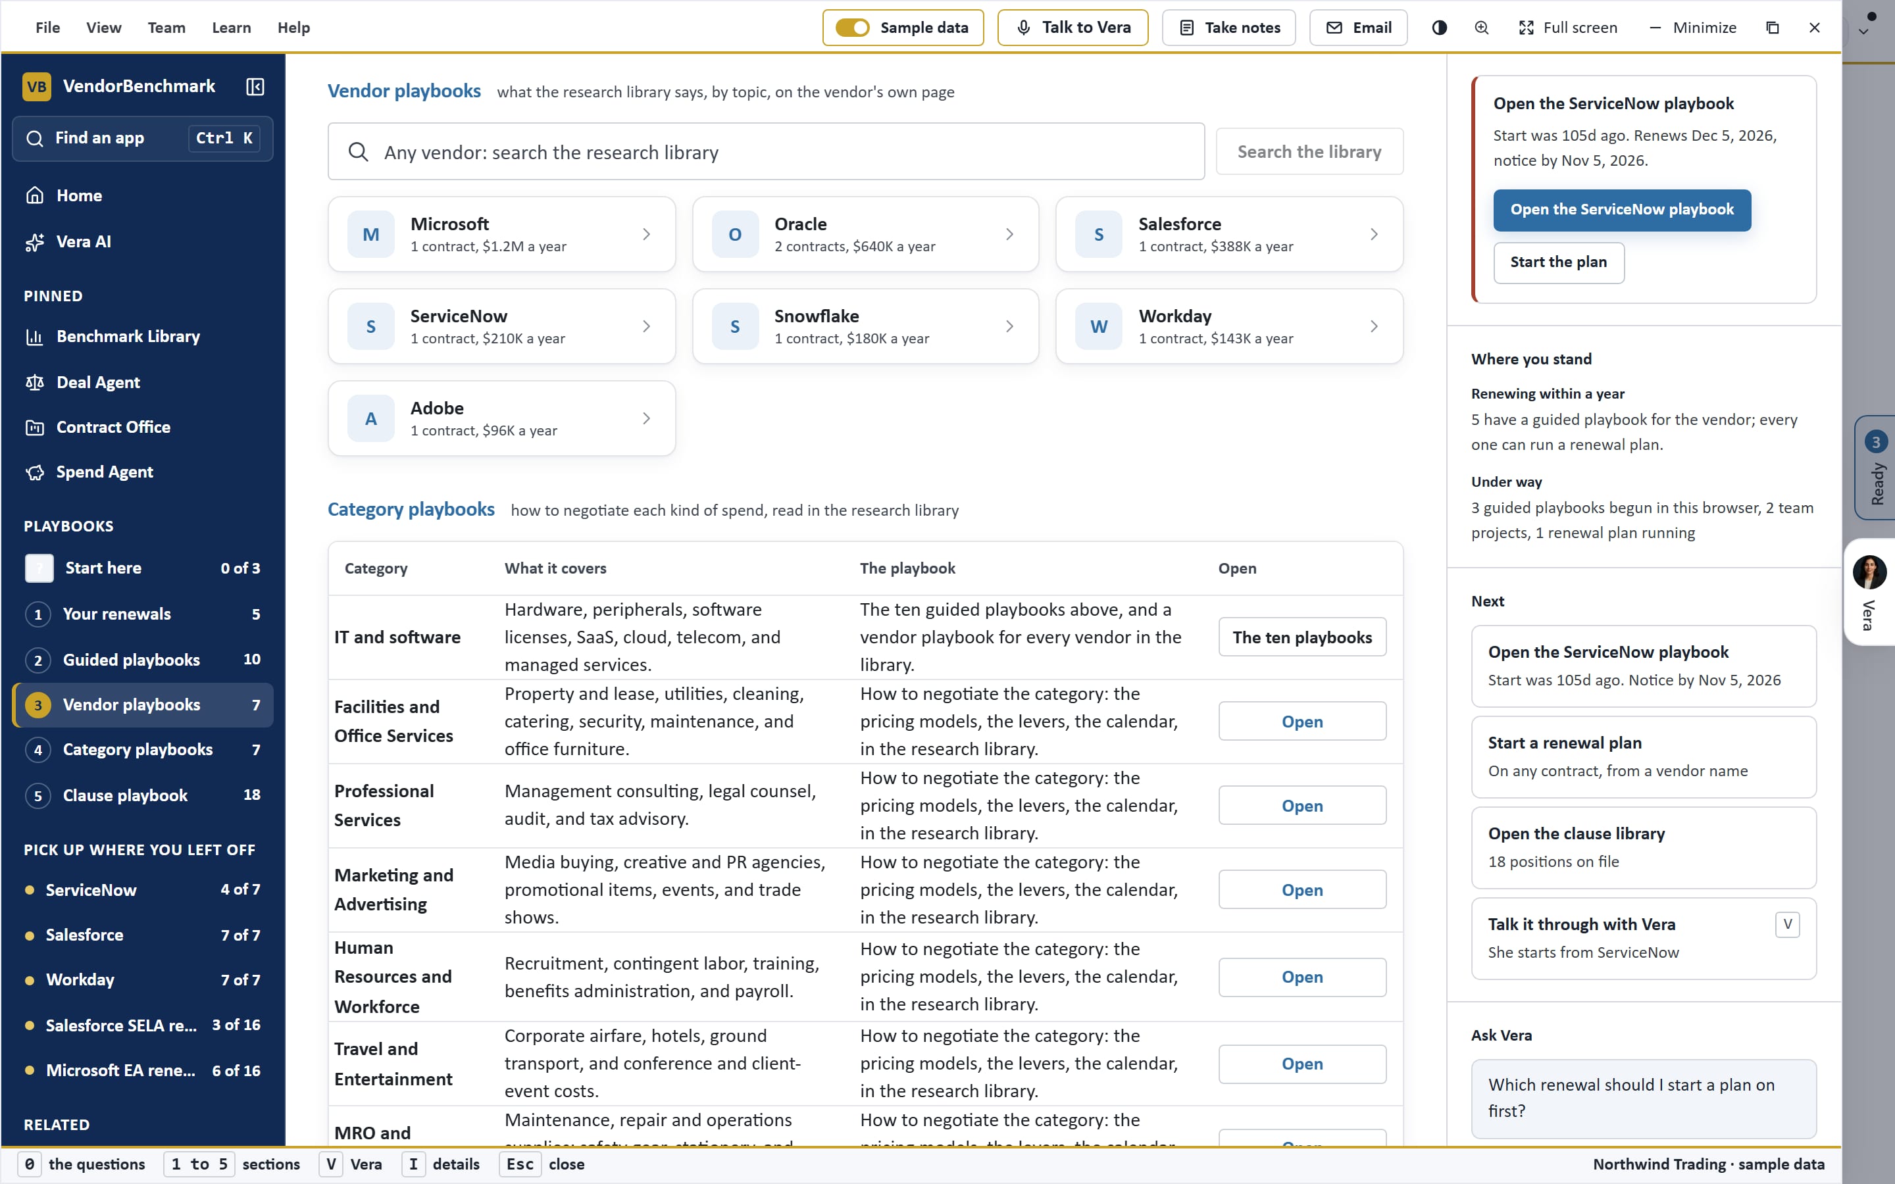Click the zoom magnifier icon
Screen dimensions: 1895x1184
click(1482, 28)
